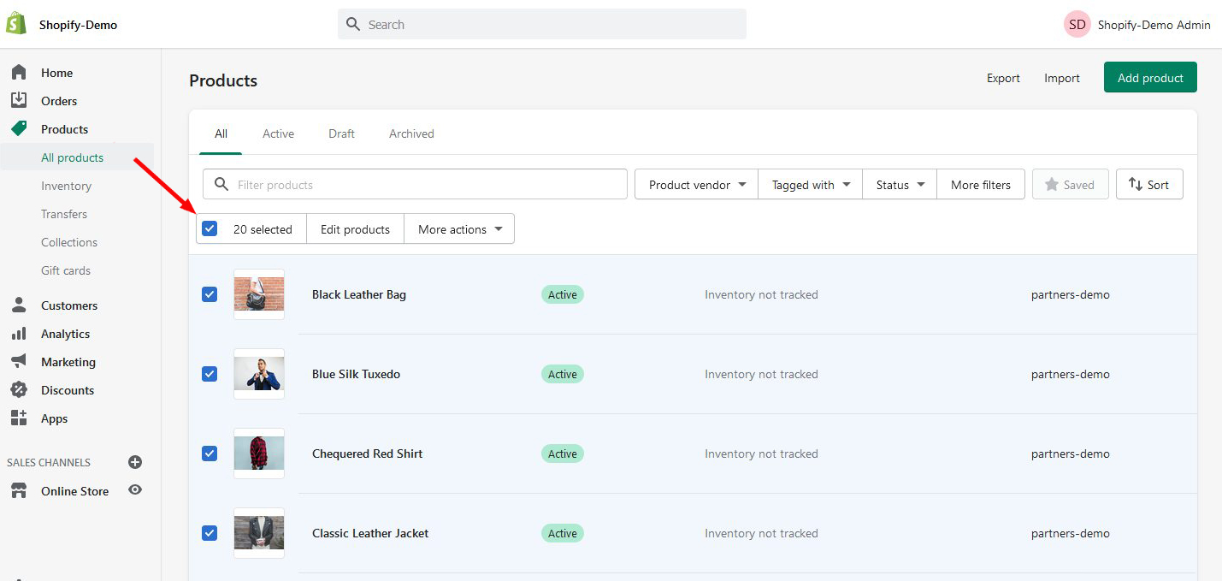The width and height of the screenshot is (1222, 581).
Task: Click the Marketing megaphone icon
Action: 19,362
